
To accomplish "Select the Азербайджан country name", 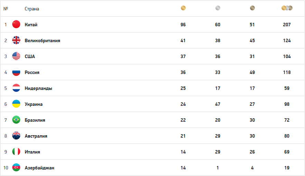I will pyautogui.click(x=39, y=168).
